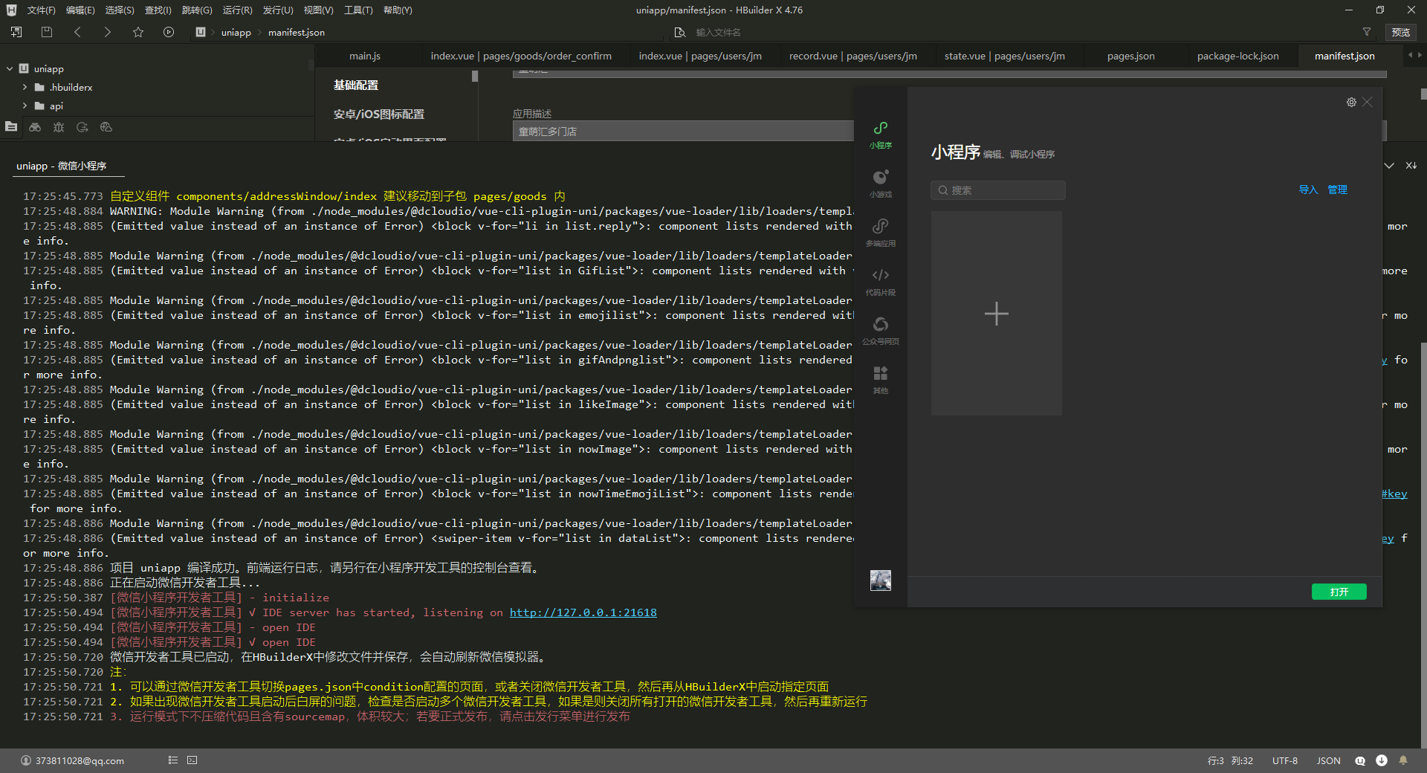Click the status bar list outline icon
The image size is (1427, 773).
click(x=172, y=760)
